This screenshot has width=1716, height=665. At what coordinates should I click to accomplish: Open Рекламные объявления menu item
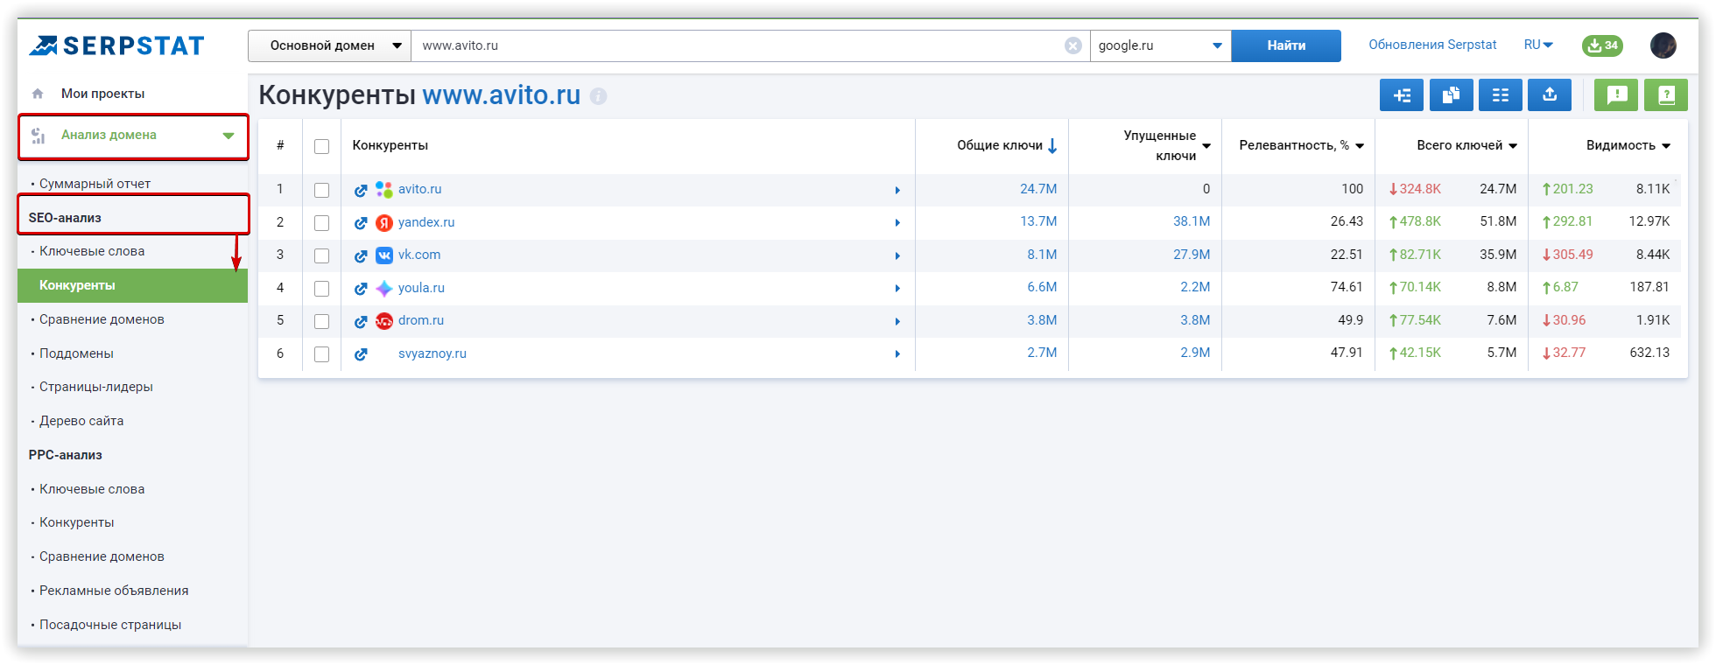pyautogui.click(x=114, y=591)
